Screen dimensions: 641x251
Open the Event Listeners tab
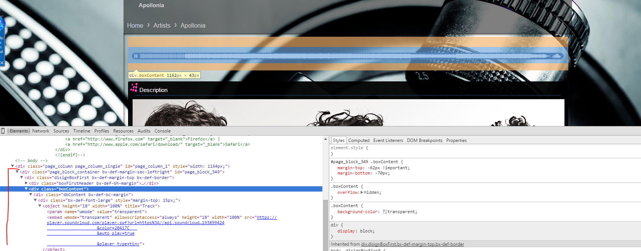[x=388, y=140]
